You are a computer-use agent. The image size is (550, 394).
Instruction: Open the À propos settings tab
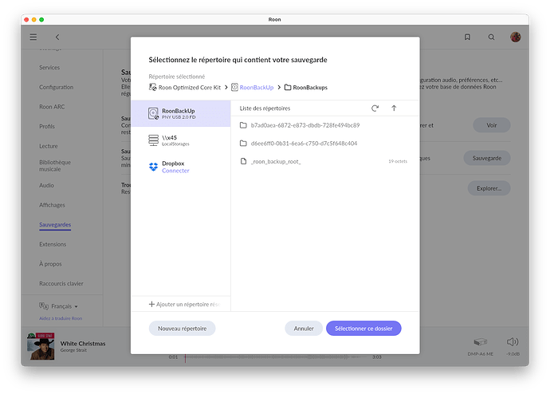point(50,264)
